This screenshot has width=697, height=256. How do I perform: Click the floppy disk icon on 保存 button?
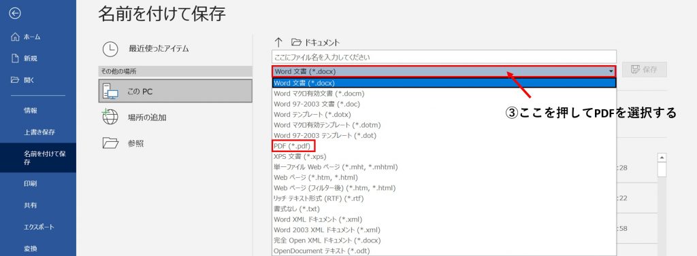pyautogui.click(x=636, y=70)
